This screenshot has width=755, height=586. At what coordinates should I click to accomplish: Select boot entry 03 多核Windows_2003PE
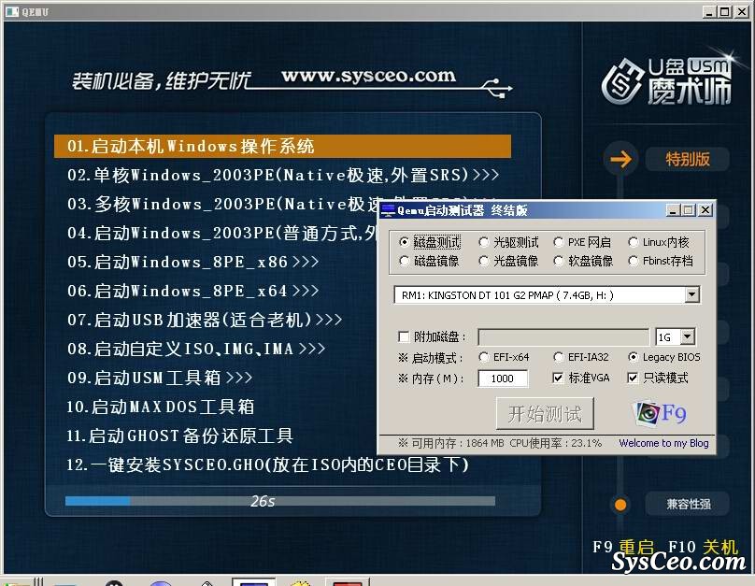coord(221,204)
